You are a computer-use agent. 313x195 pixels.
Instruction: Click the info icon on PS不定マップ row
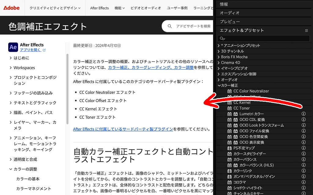pyautogui.click(x=304, y=148)
